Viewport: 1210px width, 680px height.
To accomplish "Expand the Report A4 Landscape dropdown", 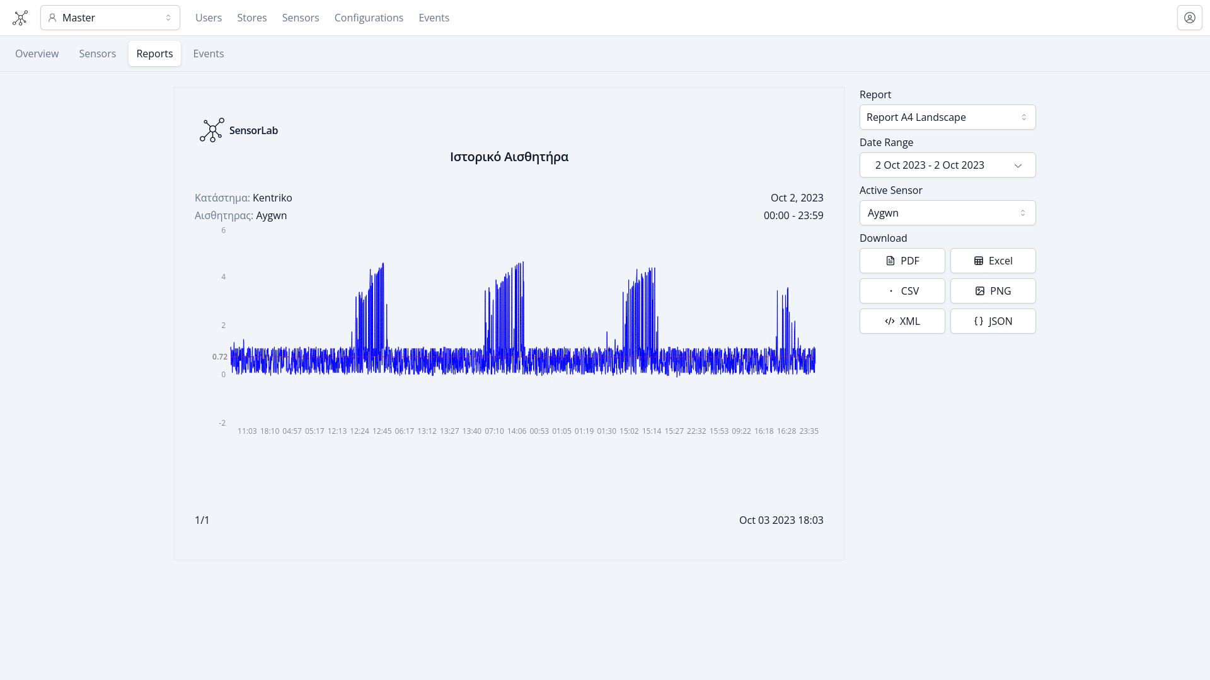I will (947, 117).
